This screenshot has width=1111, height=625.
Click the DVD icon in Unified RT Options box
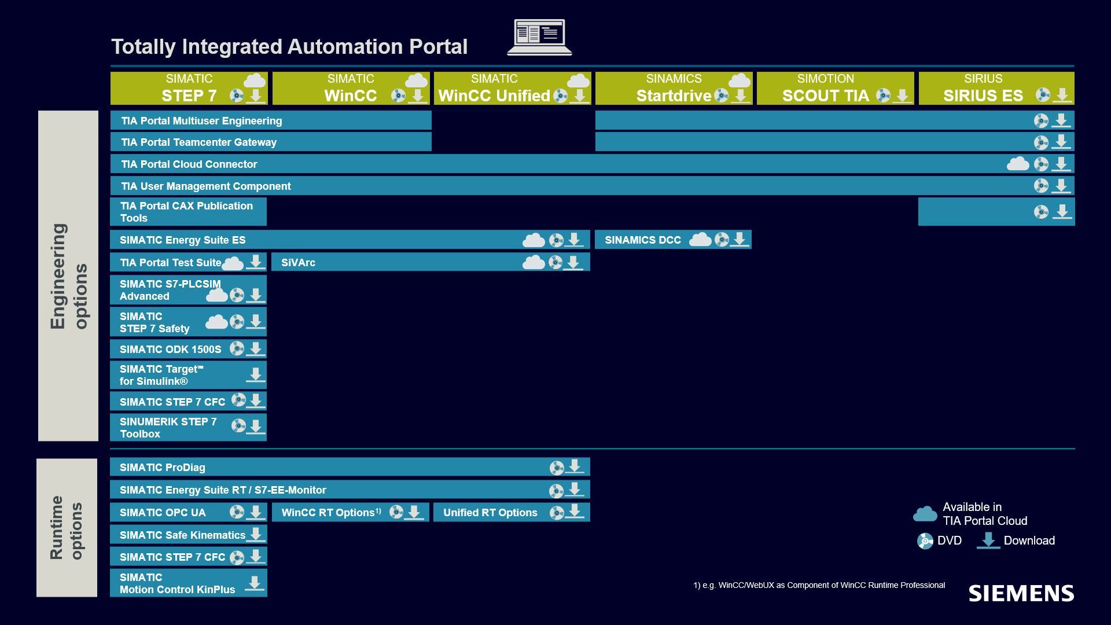556,513
